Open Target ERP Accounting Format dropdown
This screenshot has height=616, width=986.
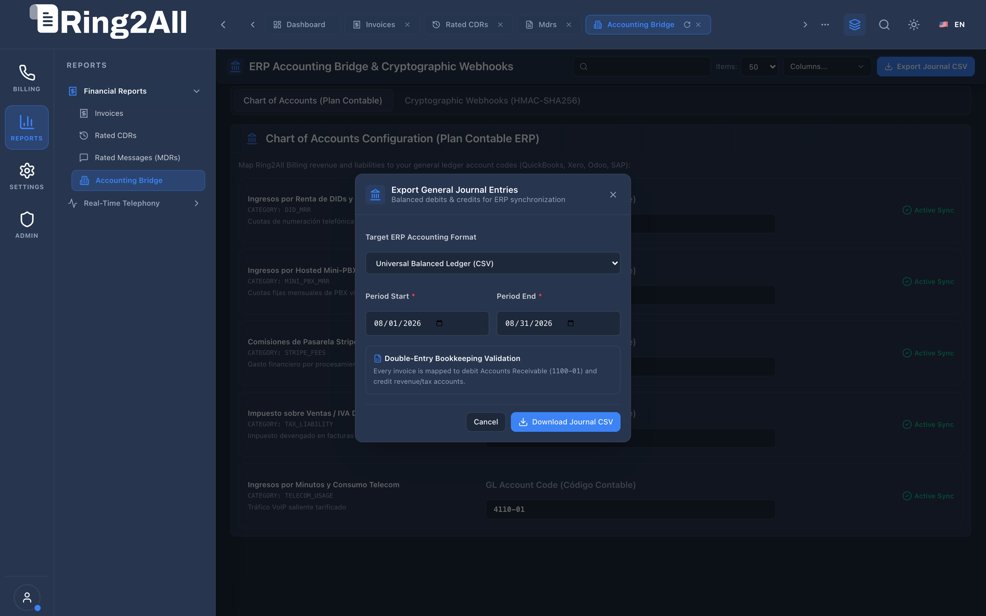coord(493,263)
